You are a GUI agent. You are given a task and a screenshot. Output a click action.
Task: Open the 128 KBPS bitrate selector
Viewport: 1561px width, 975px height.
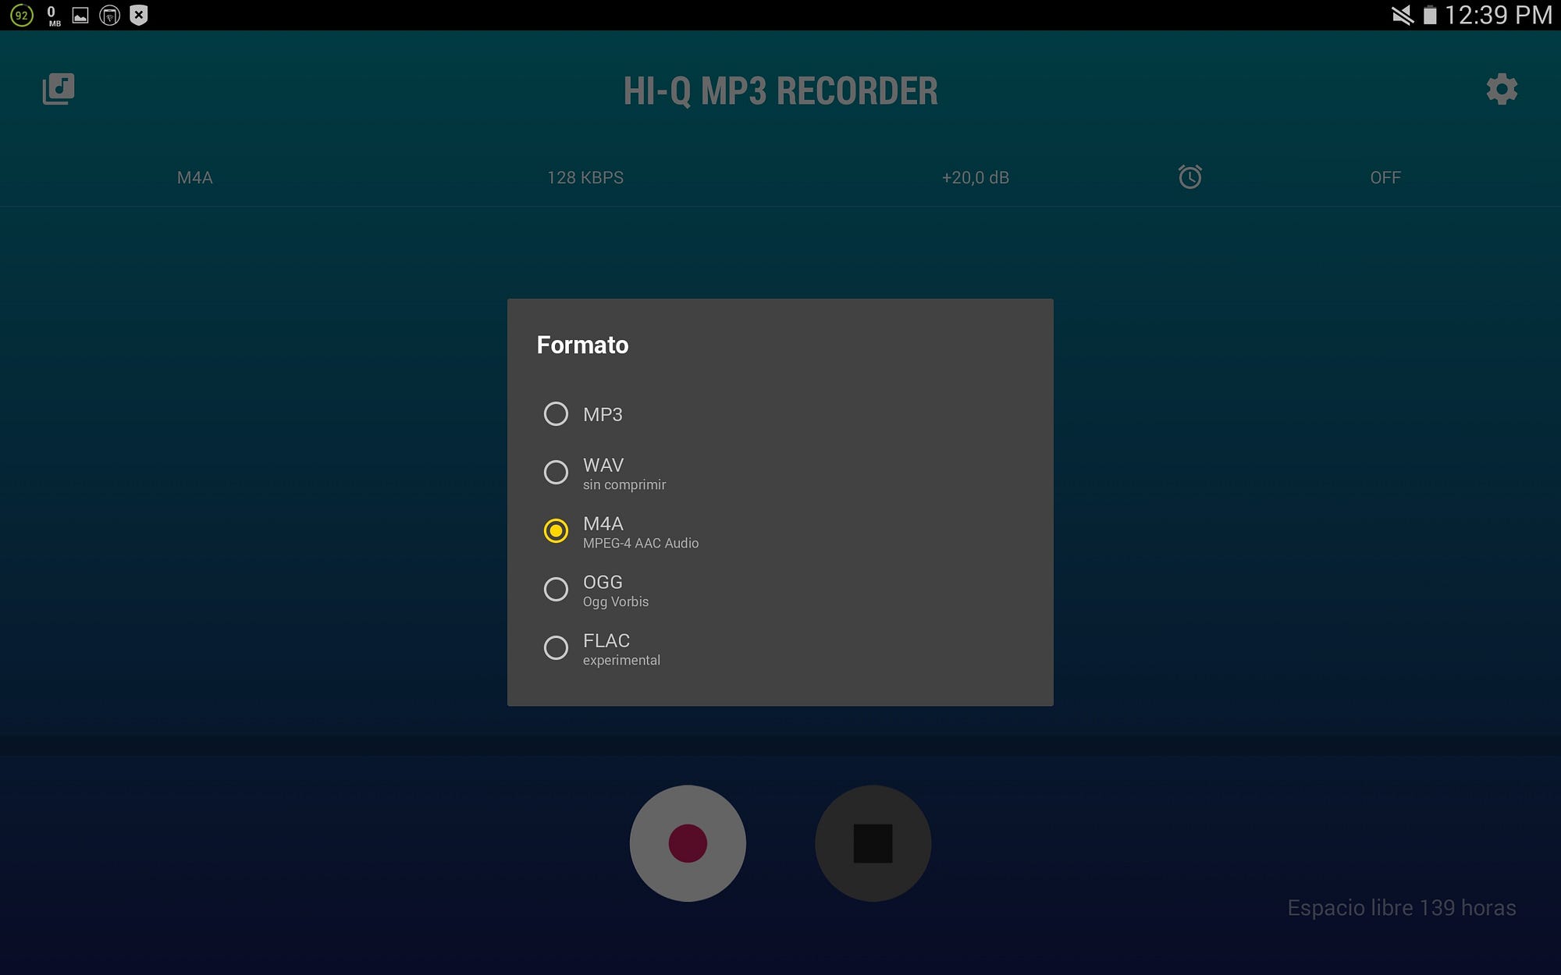click(585, 178)
